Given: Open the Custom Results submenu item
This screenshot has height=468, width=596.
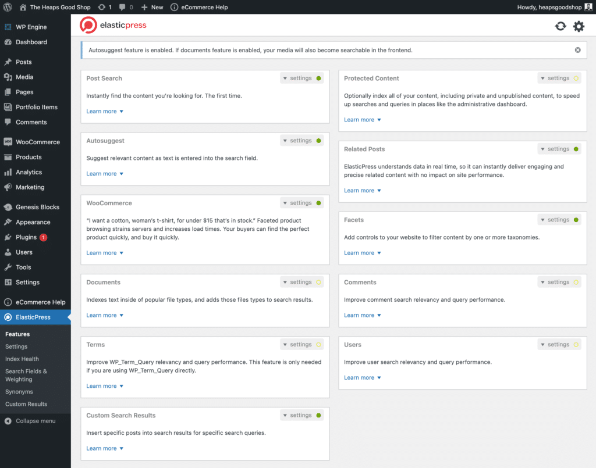Looking at the screenshot, I should pyautogui.click(x=26, y=404).
